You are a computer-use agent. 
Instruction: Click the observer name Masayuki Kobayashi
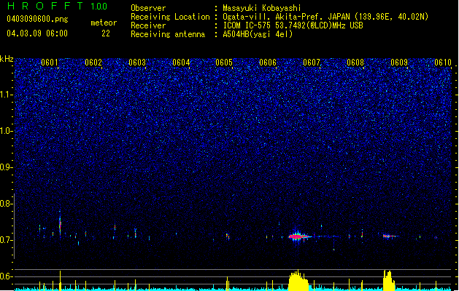(x=262, y=8)
